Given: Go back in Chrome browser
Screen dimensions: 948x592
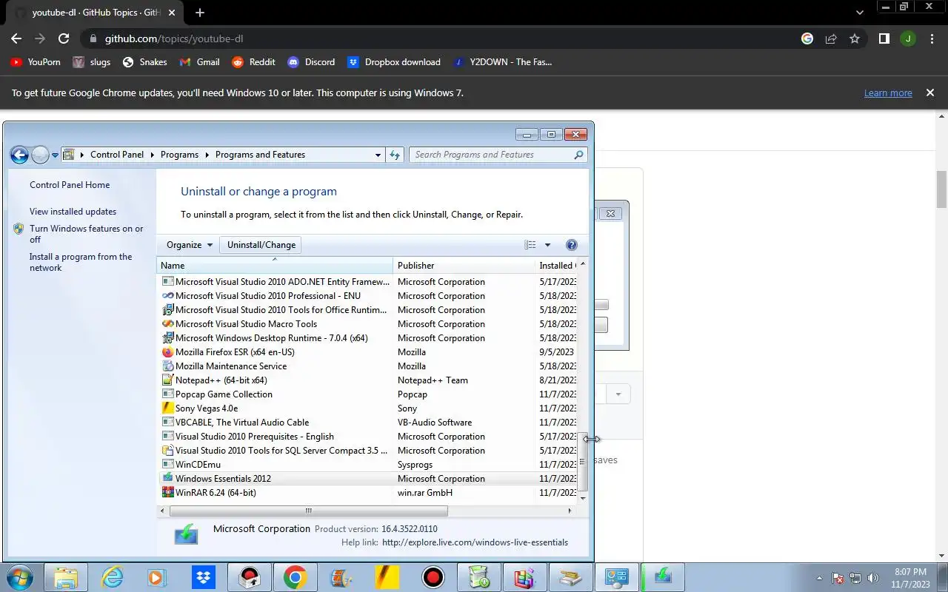Looking at the screenshot, I should click(x=16, y=38).
